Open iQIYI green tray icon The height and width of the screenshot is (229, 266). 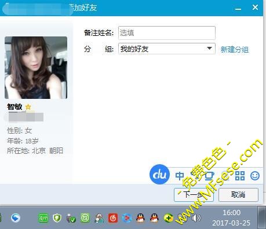coord(43,218)
